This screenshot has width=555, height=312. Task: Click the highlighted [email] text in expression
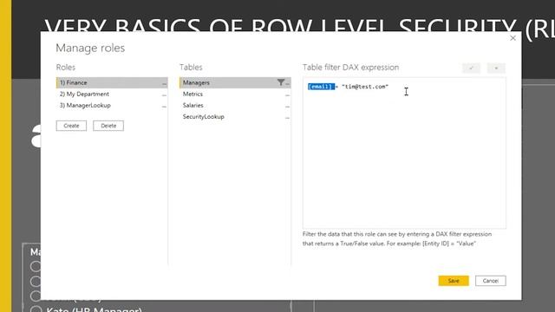[321, 87]
